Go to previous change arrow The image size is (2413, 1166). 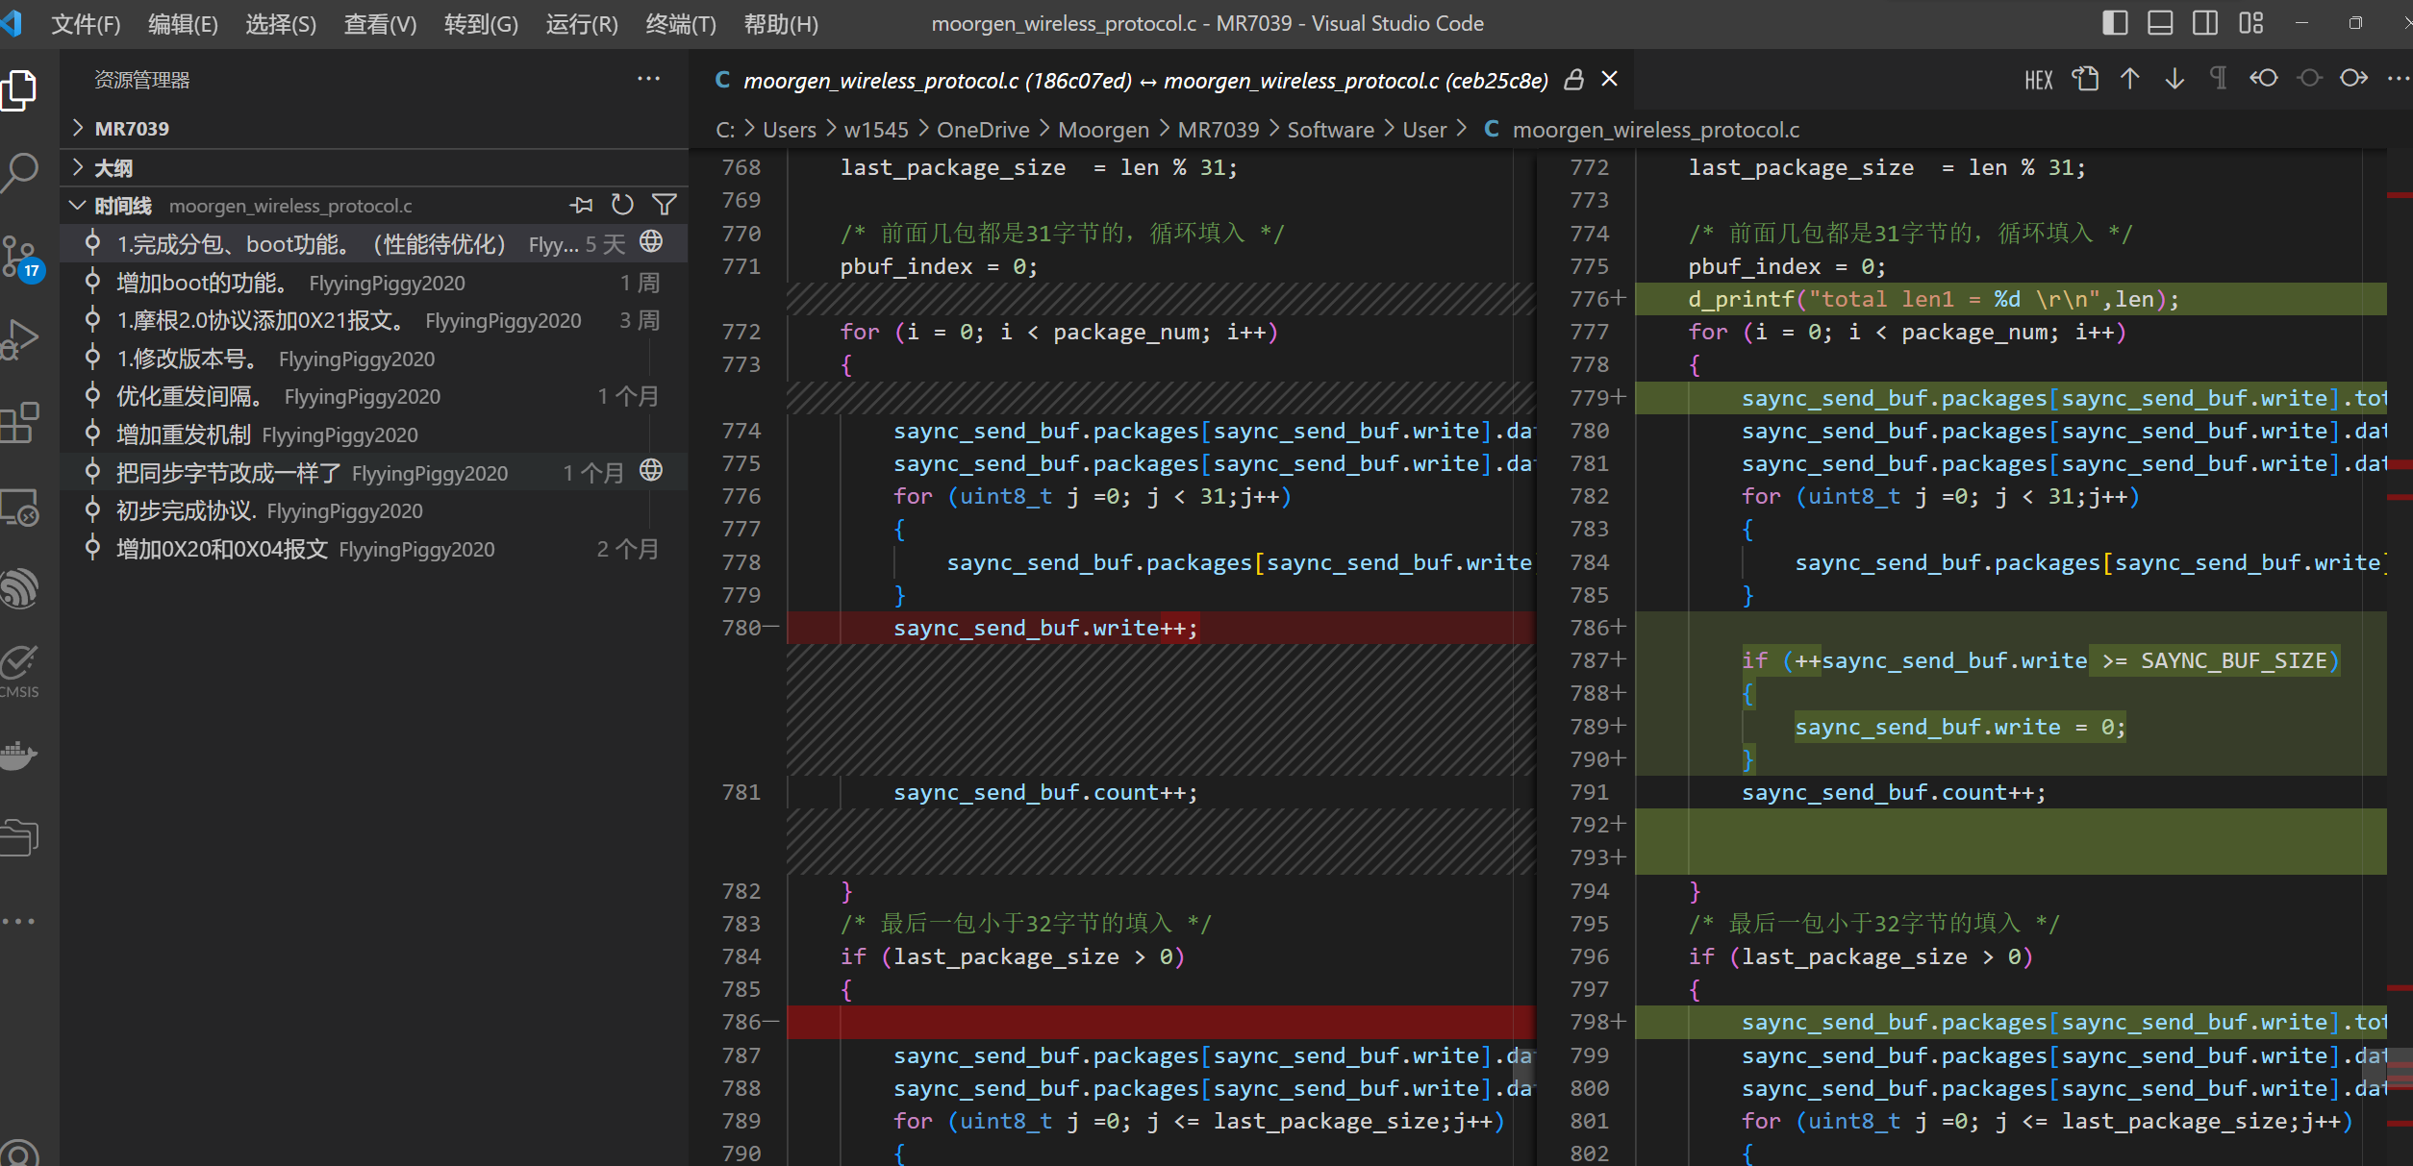tap(2130, 79)
